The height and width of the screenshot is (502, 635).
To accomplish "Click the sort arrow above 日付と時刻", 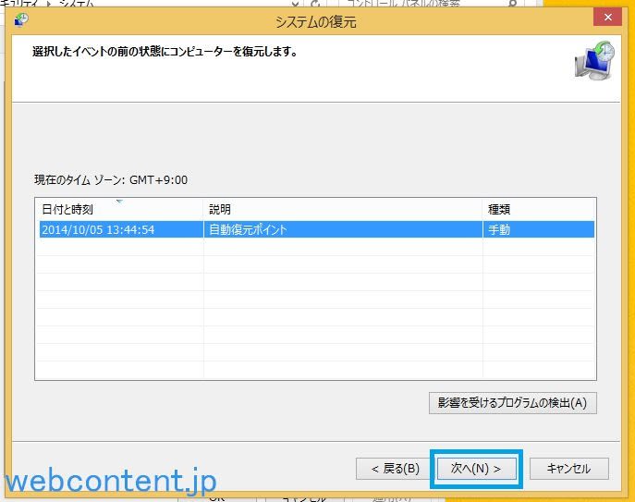I will 119,201.
